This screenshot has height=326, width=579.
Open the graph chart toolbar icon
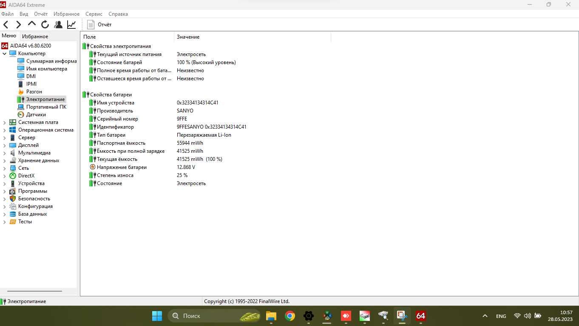coord(71,25)
